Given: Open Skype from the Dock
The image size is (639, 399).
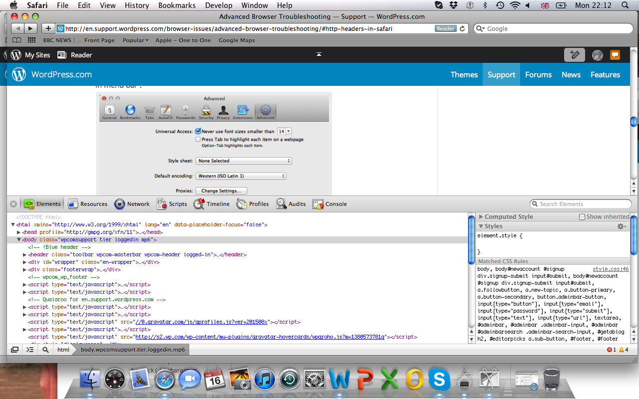Looking at the screenshot, I should 439,380.
